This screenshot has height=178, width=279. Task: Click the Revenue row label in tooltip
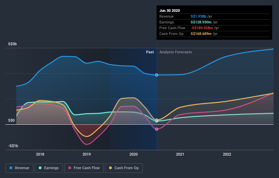click(167, 16)
